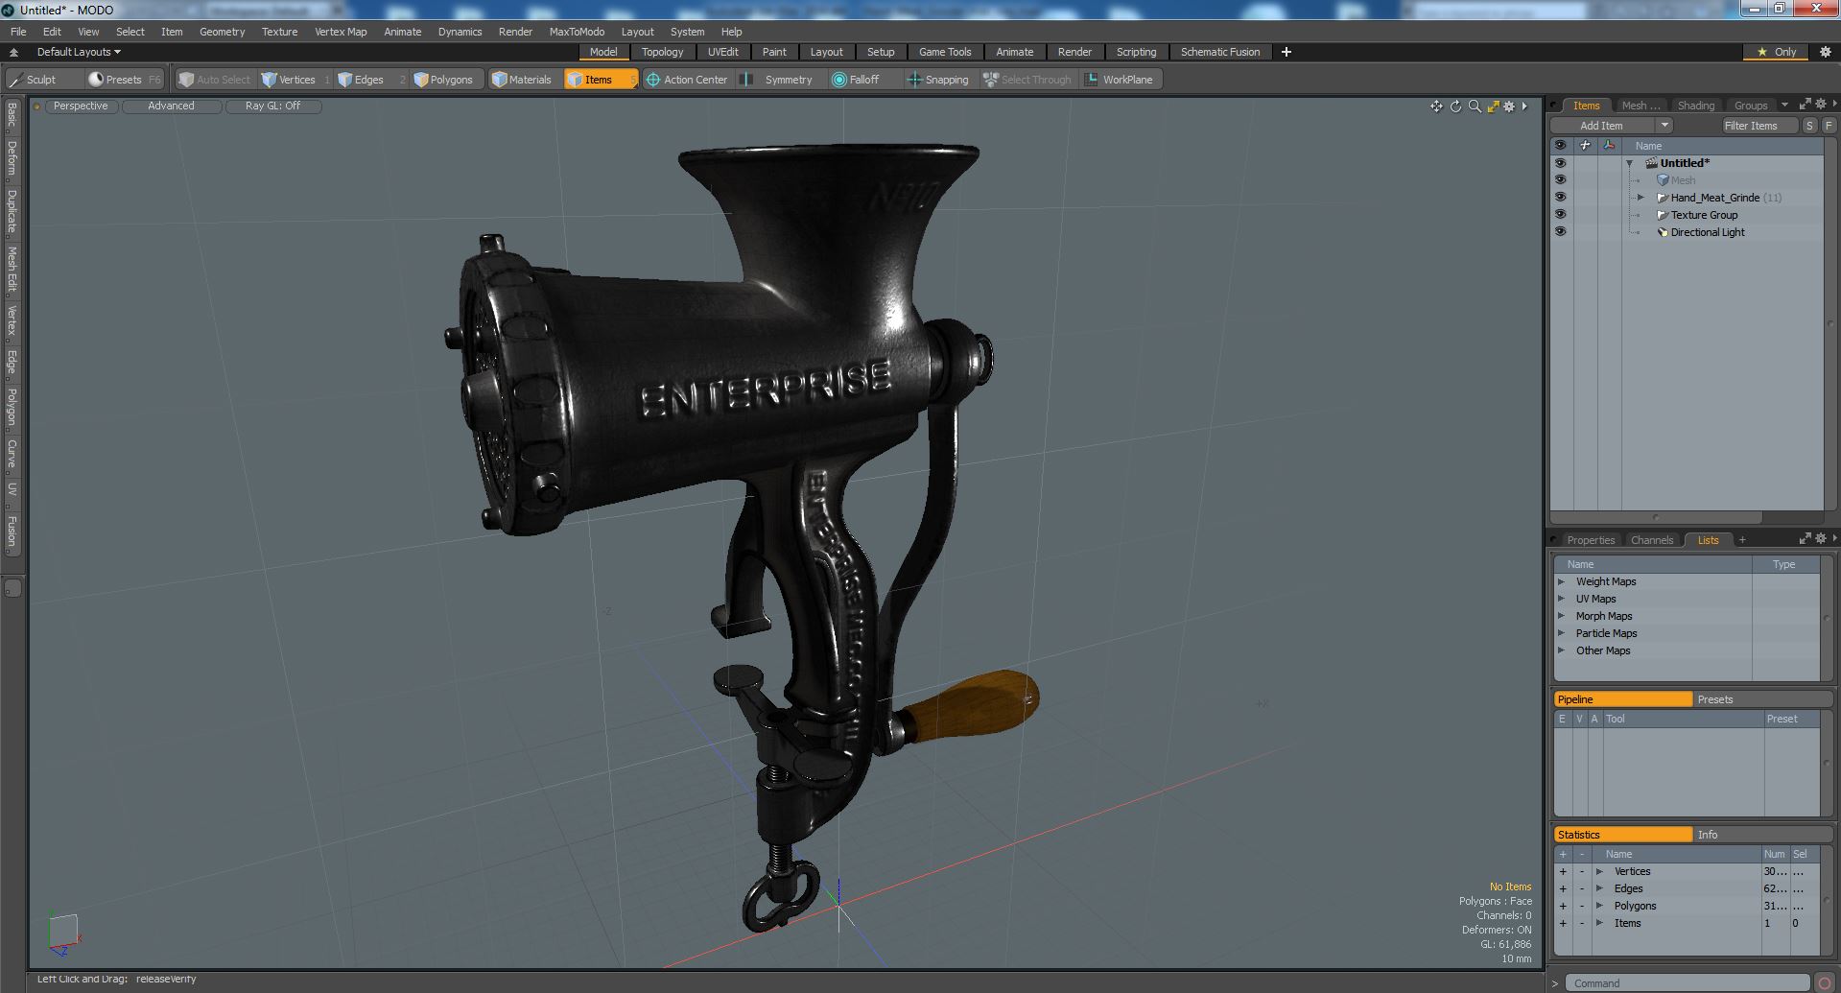1841x993 pixels.
Task: Expand the Items panel with the arrows icon
Action: tap(1805, 105)
